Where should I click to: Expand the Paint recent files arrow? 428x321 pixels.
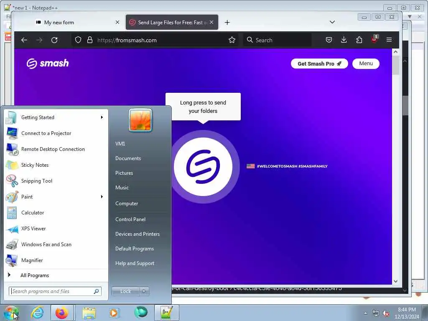click(102, 197)
